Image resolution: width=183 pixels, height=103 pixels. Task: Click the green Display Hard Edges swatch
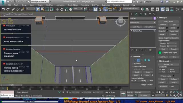click(x=160, y=53)
